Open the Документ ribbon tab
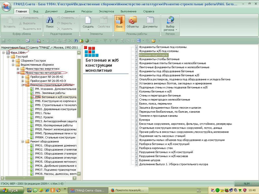The image size is (259, 194). click(51, 11)
